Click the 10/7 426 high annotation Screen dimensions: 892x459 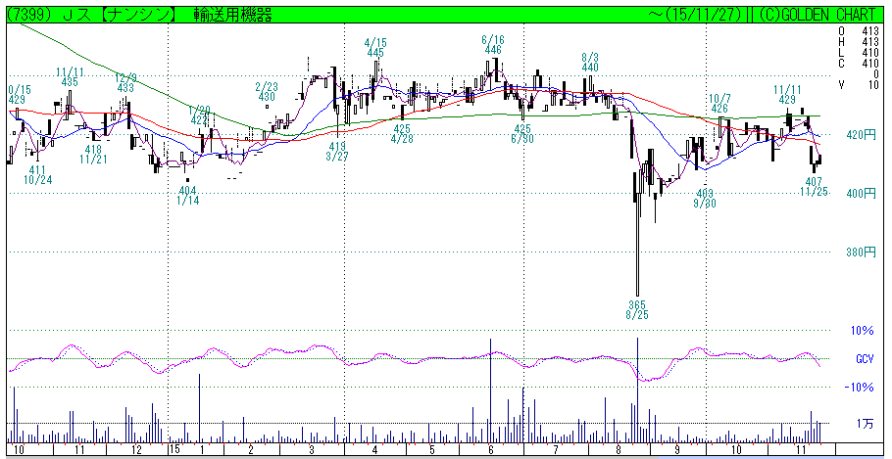coord(719,103)
